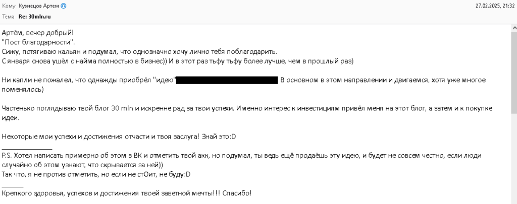
Task: Click the contact icon next to Кузнецов Артем
Action: [63, 7]
